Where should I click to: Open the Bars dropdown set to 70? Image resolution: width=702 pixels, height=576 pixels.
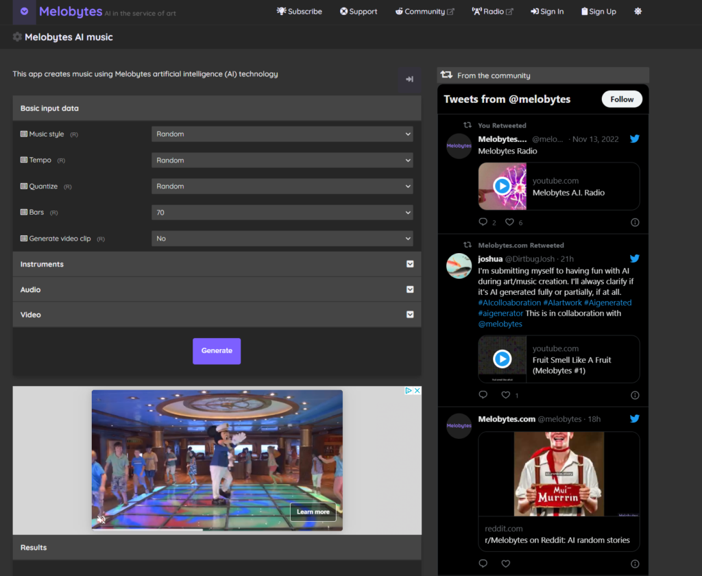282,213
